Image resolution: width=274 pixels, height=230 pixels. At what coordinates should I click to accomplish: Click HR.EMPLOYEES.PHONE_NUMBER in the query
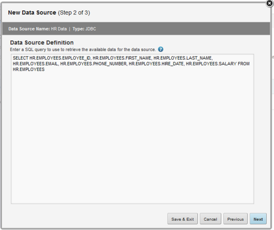click(93, 64)
